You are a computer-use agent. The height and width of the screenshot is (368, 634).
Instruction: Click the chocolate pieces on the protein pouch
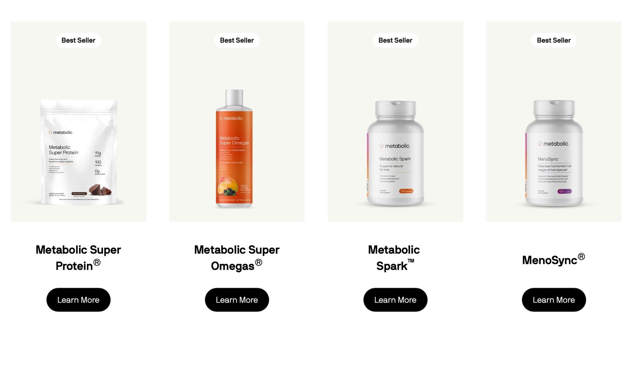(100, 189)
